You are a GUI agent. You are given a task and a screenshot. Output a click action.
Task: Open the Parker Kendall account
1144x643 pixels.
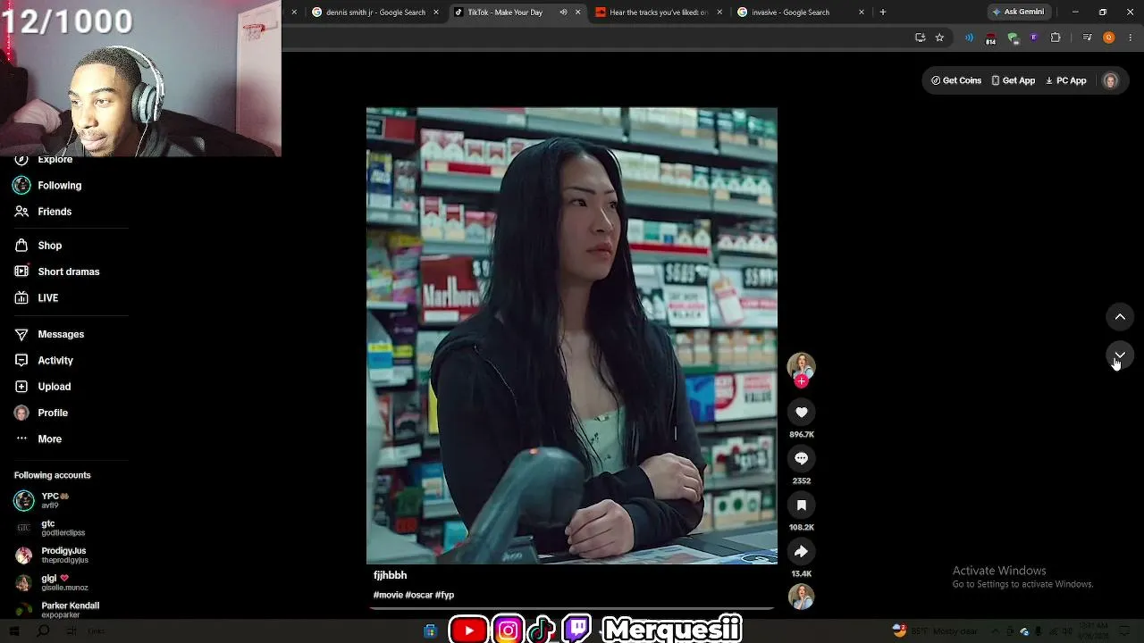tap(57, 609)
